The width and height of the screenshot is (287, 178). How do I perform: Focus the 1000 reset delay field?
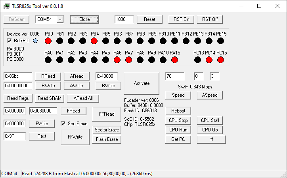124,19
